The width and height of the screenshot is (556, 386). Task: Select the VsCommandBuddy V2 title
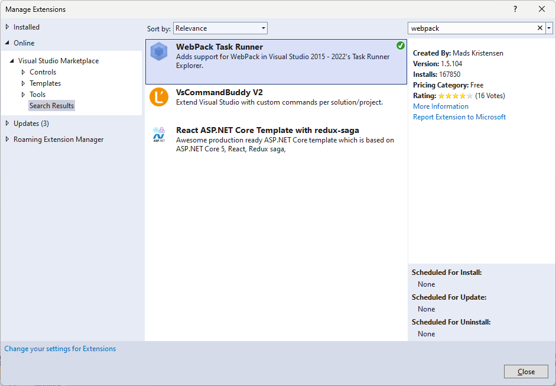(x=219, y=93)
